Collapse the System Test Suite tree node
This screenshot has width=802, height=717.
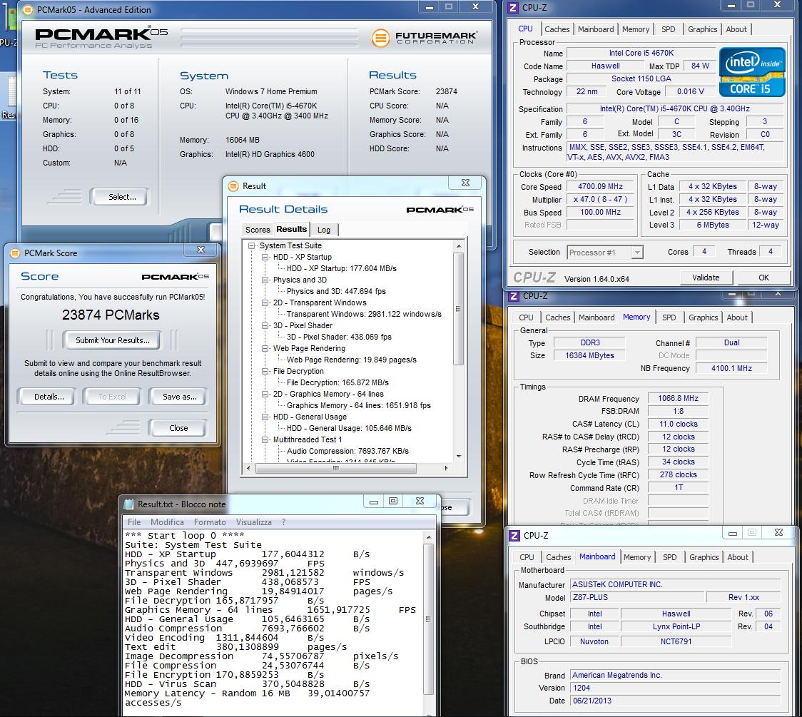tap(252, 245)
